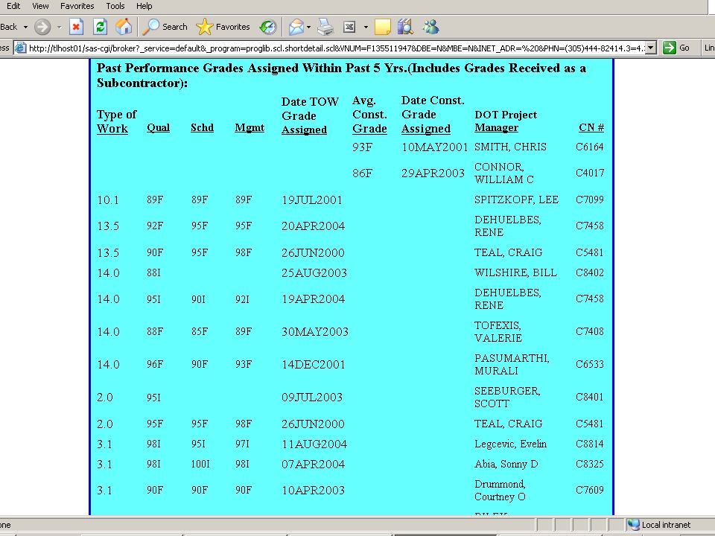Click contract number C7099
The width and height of the screenshot is (715, 536).
point(590,200)
